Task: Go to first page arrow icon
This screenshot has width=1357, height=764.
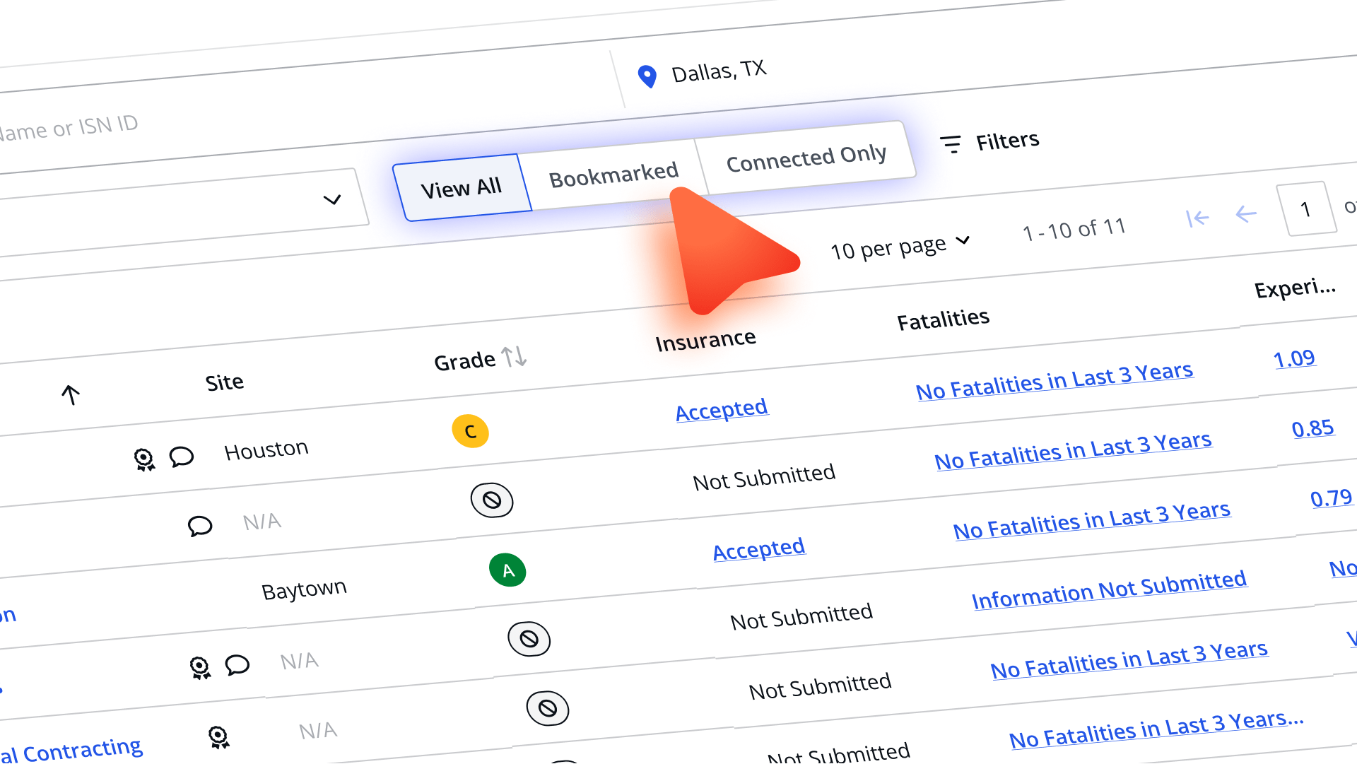Action: [1197, 218]
